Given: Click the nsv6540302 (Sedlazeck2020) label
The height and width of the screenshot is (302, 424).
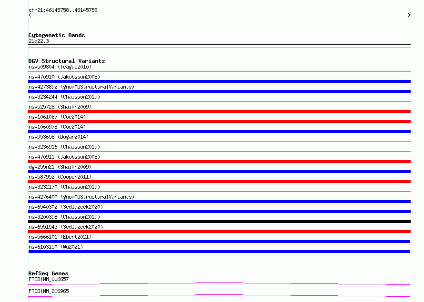Looking at the screenshot, I should coord(66,207).
